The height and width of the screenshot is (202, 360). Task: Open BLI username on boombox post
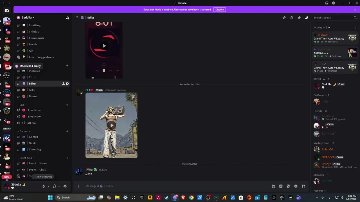87,90
